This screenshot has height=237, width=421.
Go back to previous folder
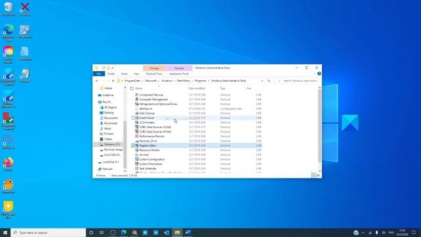pos(97,80)
